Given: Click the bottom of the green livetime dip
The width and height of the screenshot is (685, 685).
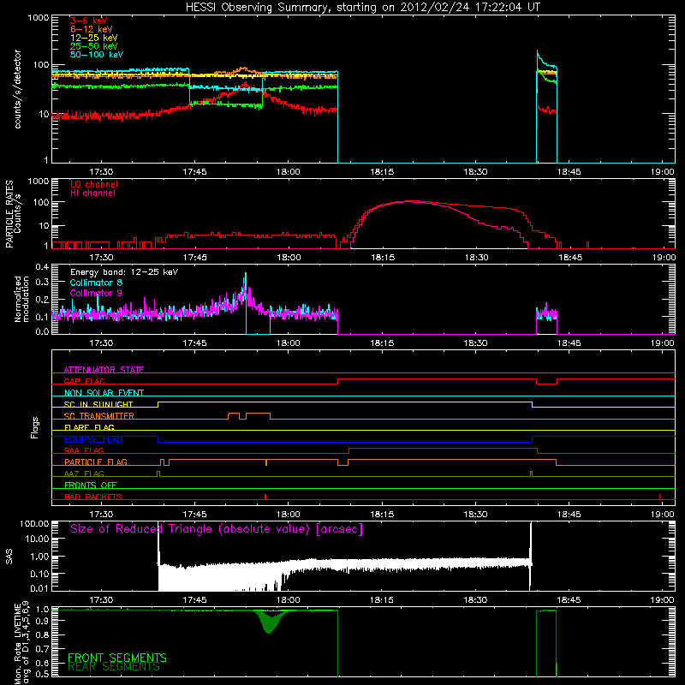Looking at the screenshot, I should (269, 632).
